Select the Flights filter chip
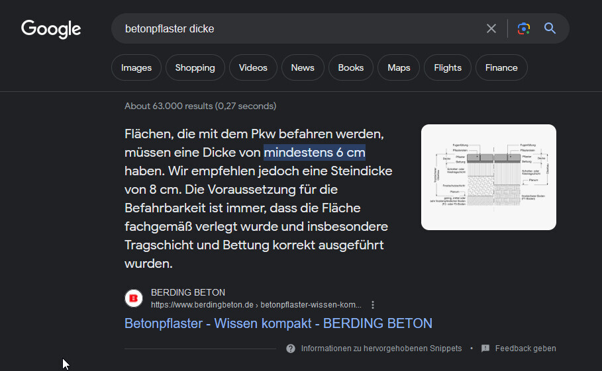The width and height of the screenshot is (602, 371). [448, 67]
